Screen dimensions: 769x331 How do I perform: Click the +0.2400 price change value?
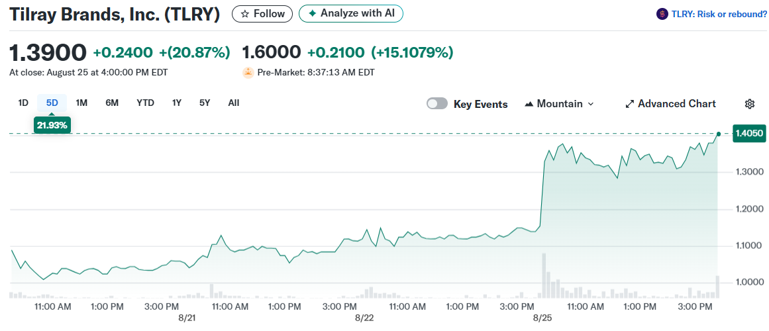pos(123,52)
